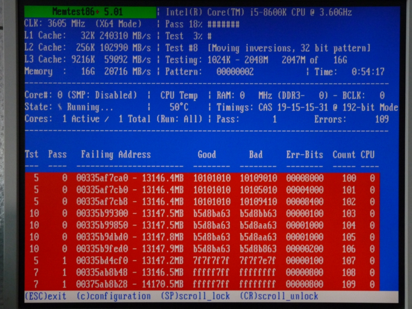Click Good value 7f7f7f7f

click(211, 260)
